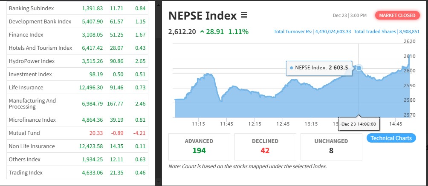Open the NEPSE Index hamburger menu icon
Screen dimensions: 428x186
click(244, 16)
